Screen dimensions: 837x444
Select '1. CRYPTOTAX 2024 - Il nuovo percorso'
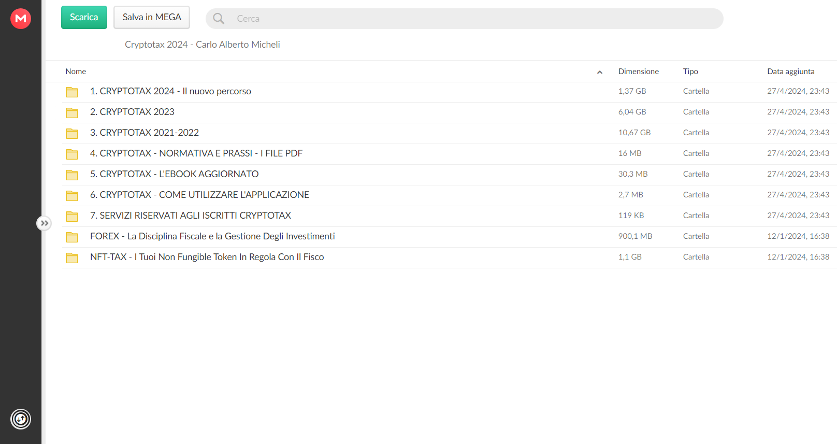point(170,91)
